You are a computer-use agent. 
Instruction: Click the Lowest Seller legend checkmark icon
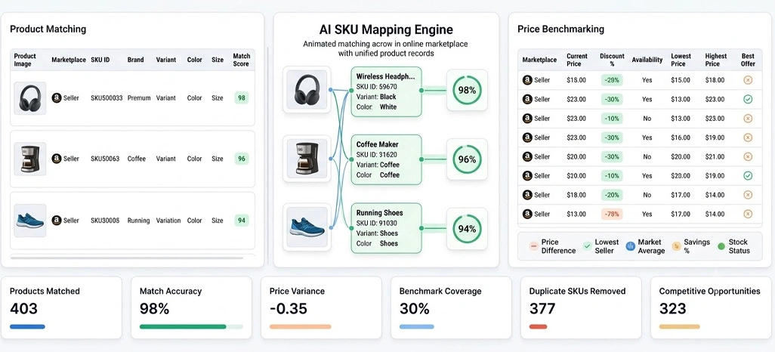587,245
